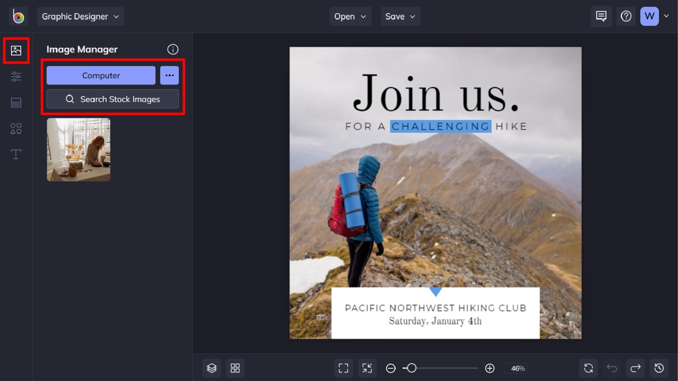678x381 pixels.
Task: Click the help question mark icon
Action: pos(626,16)
